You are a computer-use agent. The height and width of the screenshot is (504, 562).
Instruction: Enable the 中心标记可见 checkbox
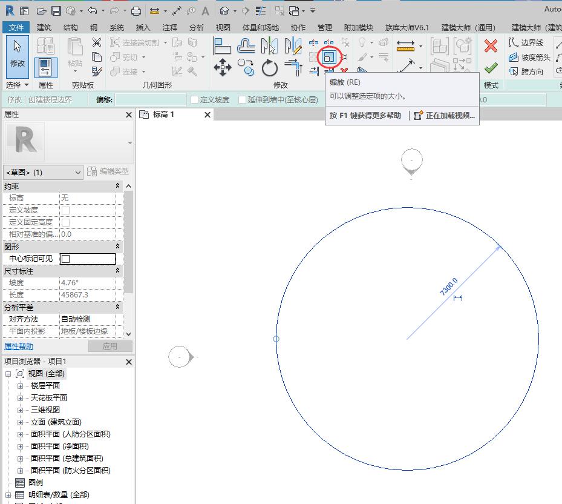(x=66, y=259)
